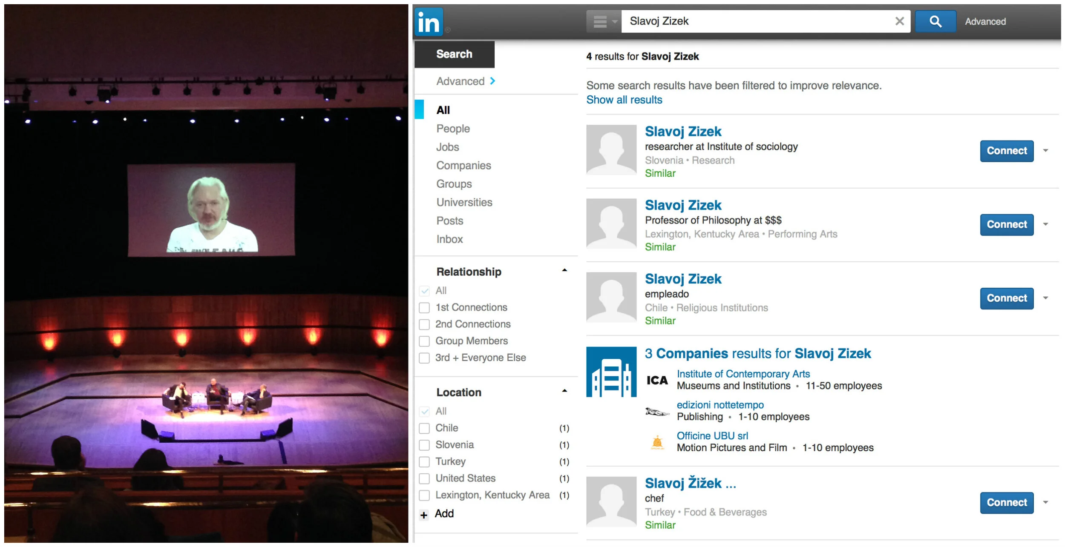The height and width of the screenshot is (547, 1065).
Task: Open dropdown arrow beside Kentucky professor's Connect
Action: click(x=1045, y=224)
